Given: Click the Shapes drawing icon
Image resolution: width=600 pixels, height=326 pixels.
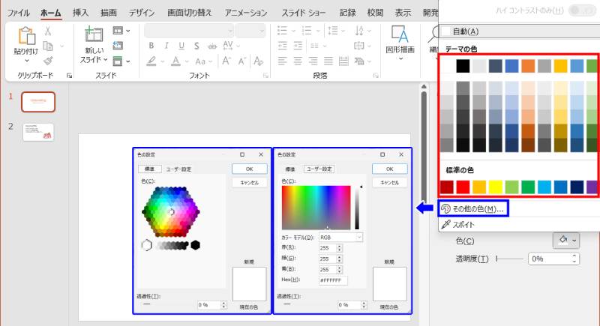Looking at the screenshot, I should coord(400,34).
